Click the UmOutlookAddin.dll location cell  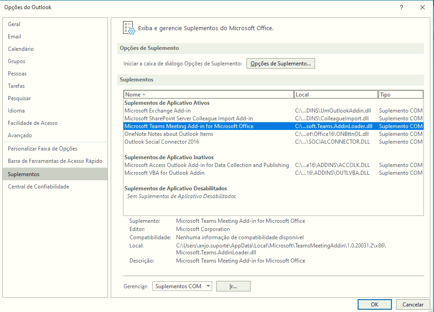pyautogui.click(x=333, y=111)
